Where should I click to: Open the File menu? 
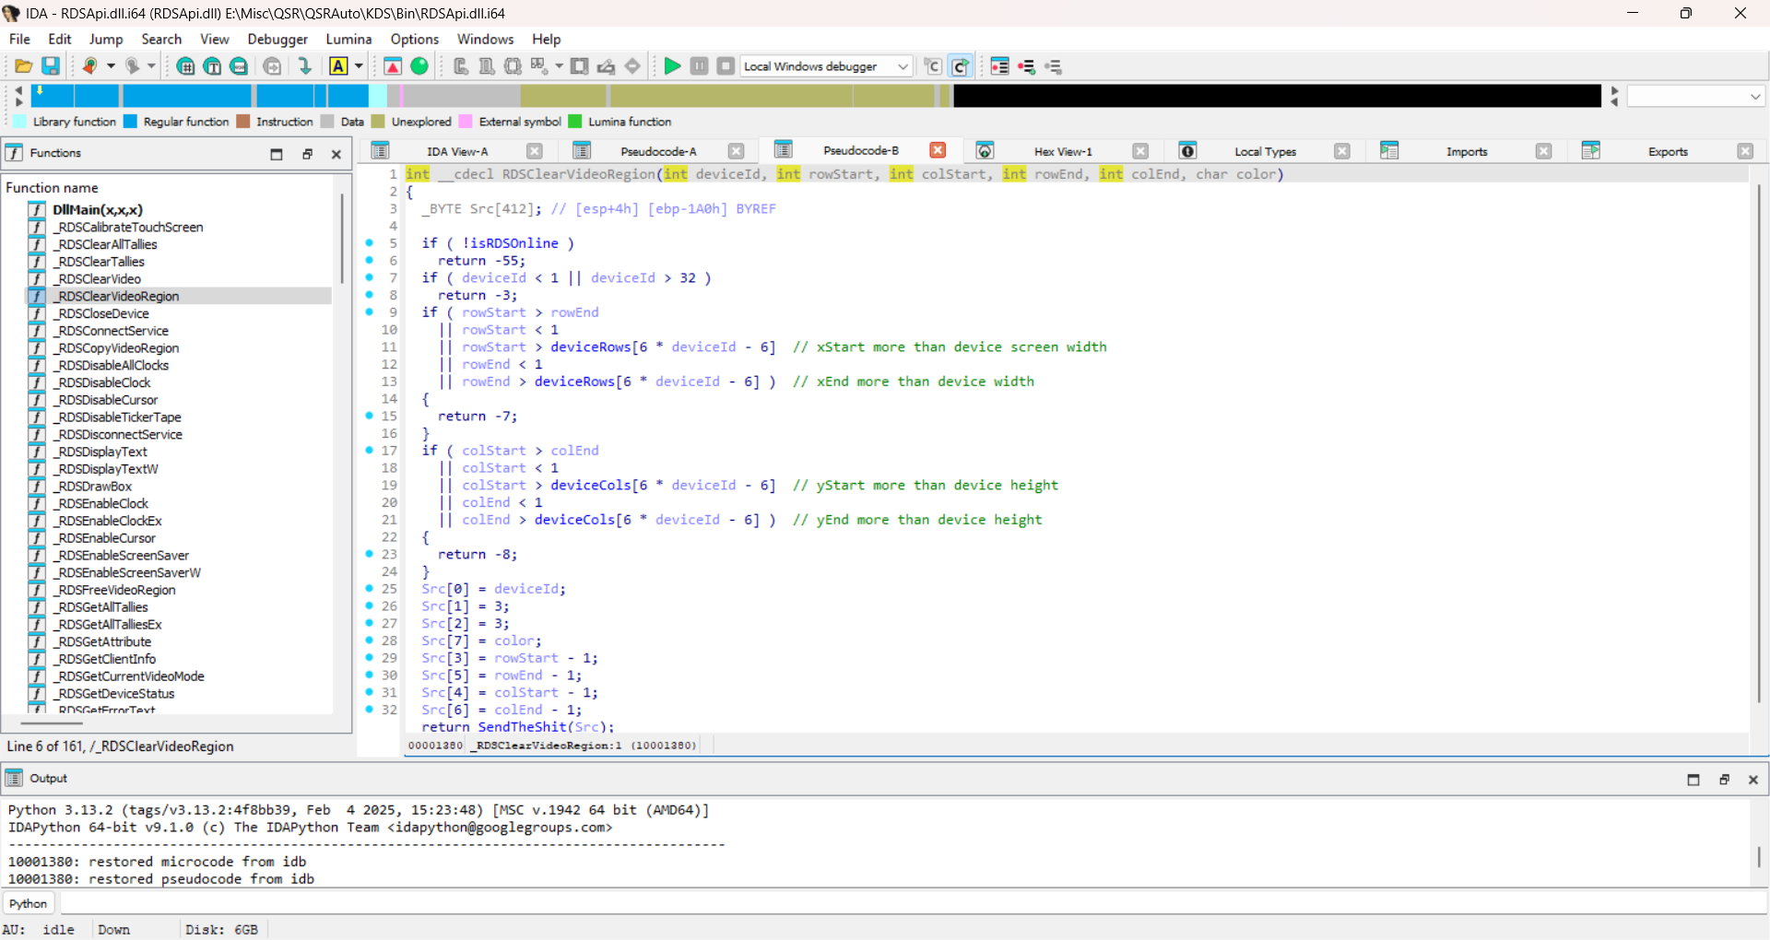19,39
